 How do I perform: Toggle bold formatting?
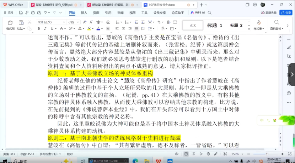39,29
